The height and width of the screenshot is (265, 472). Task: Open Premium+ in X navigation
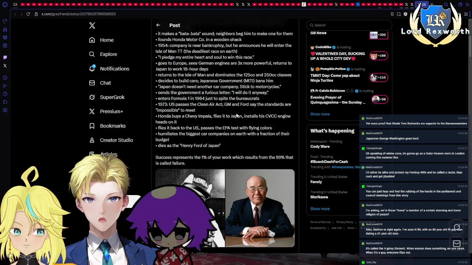(x=106, y=112)
